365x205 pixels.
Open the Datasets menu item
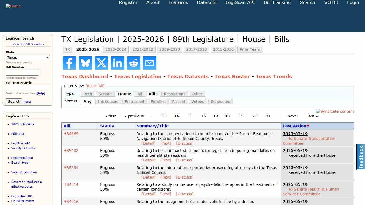[206, 2]
